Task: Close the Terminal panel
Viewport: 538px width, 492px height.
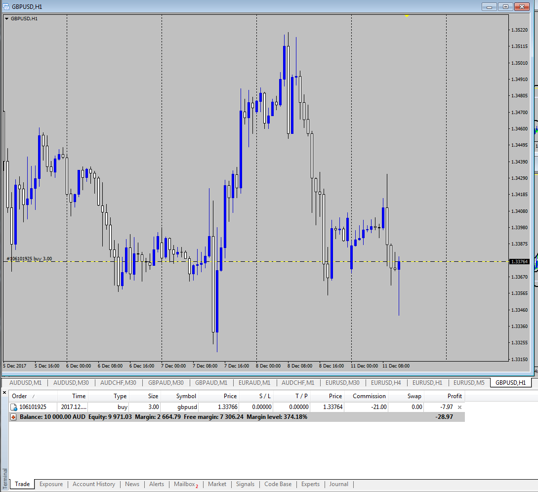Action: pos(4,392)
